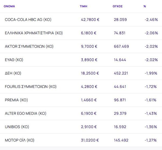The image size is (162, 150).
Task: Click the ΔΕΗ volume value 452.221
Action: pos(121,73)
